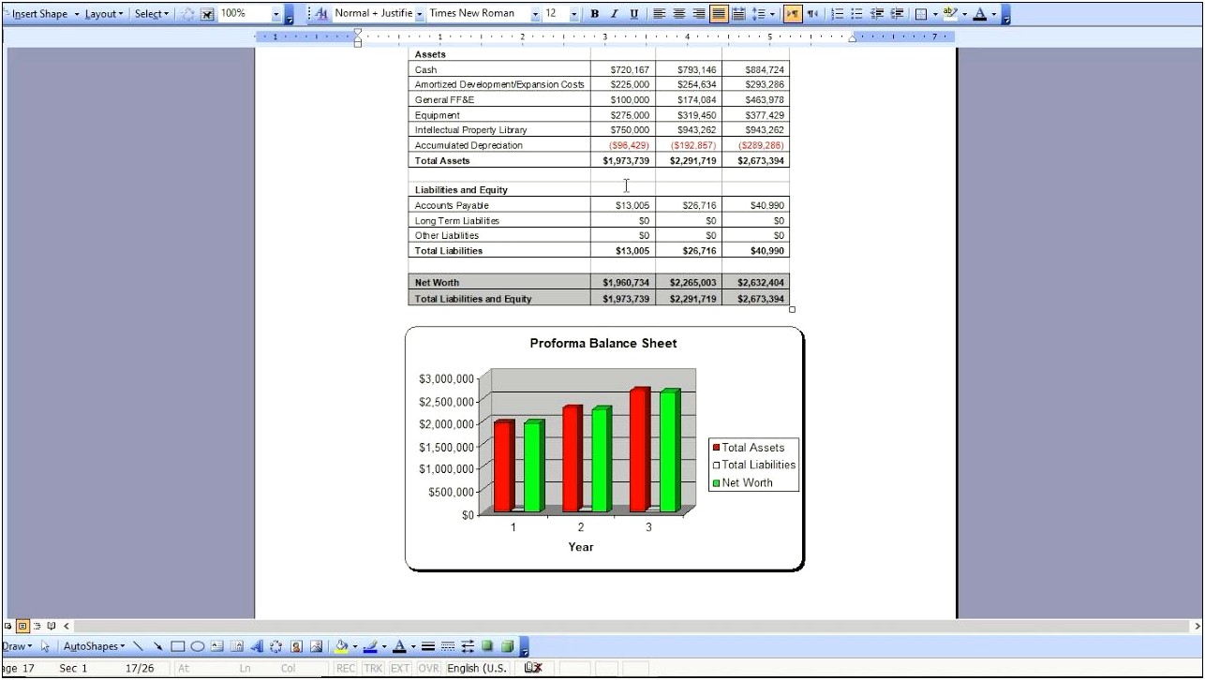Toggle REC macro recording in status bar
This screenshot has width=1205, height=680.
pyautogui.click(x=346, y=669)
